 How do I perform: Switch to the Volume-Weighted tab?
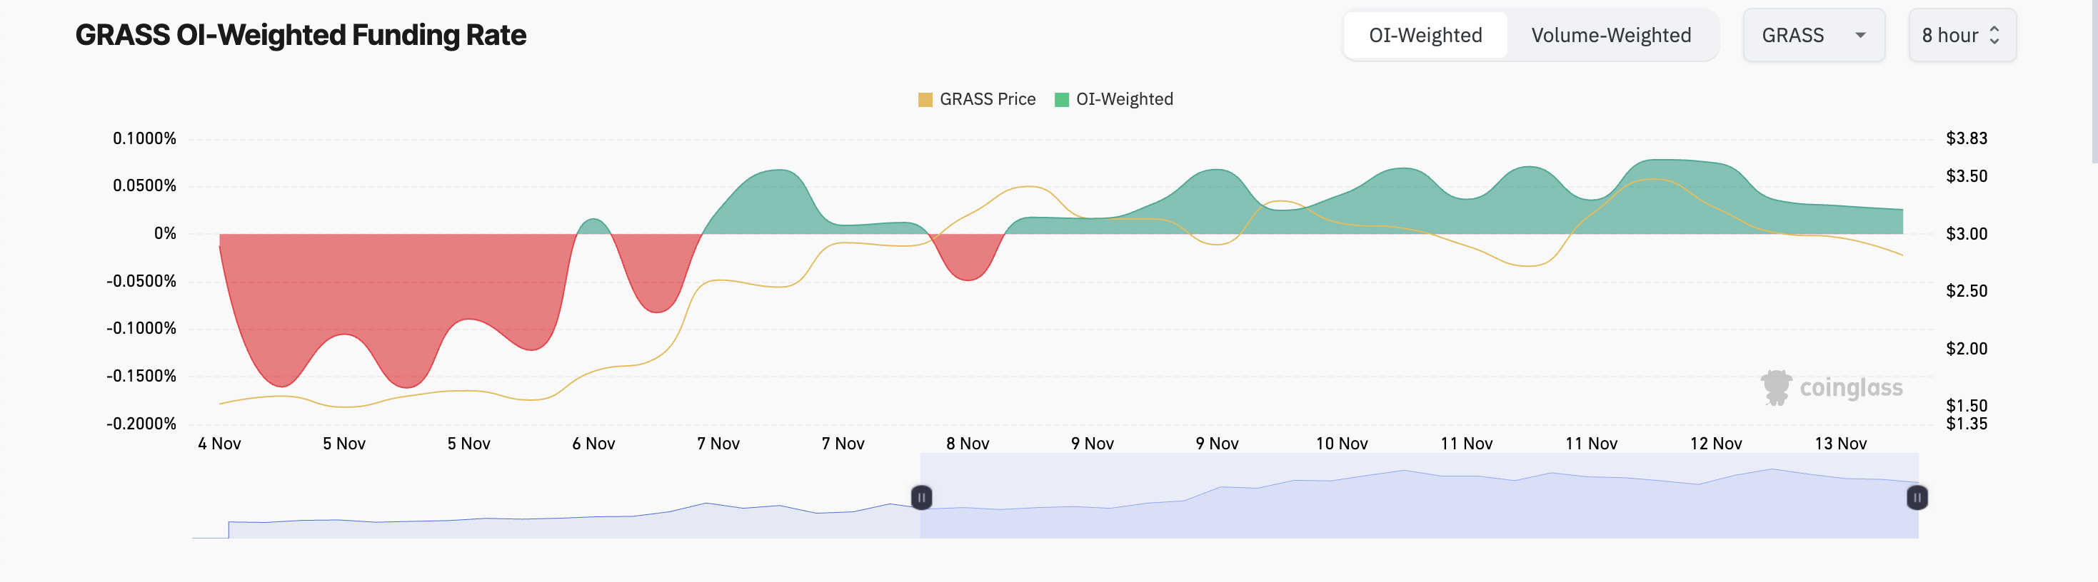1611,35
